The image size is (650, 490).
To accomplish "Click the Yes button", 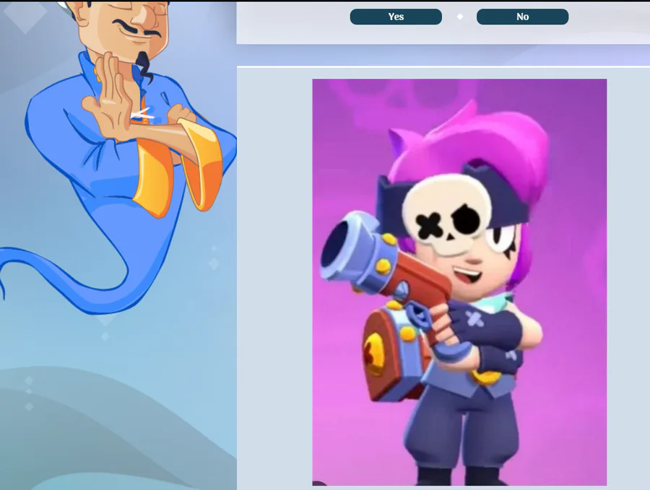I will 396,17.
